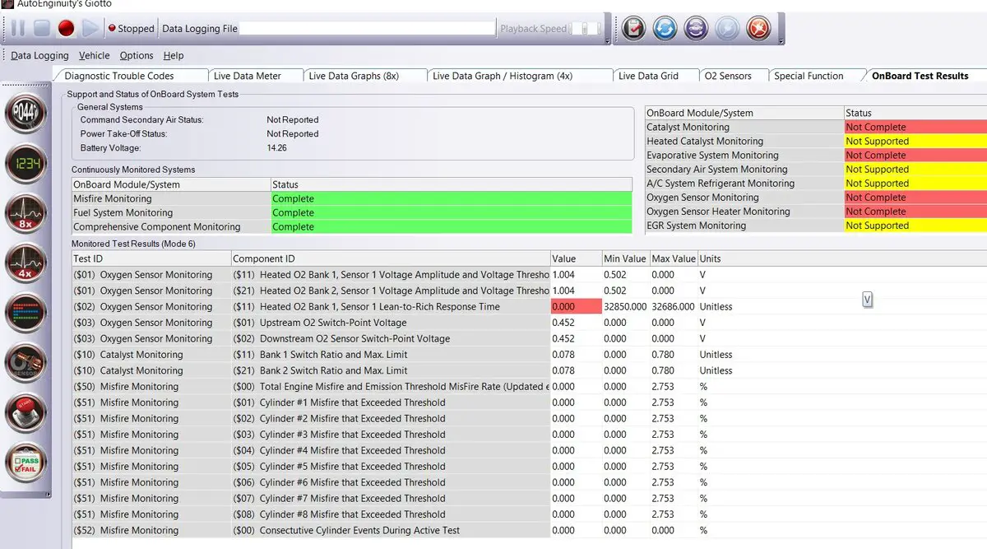Start recording with the red Record button
Viewport: 987px width, 549px height.
66,29
